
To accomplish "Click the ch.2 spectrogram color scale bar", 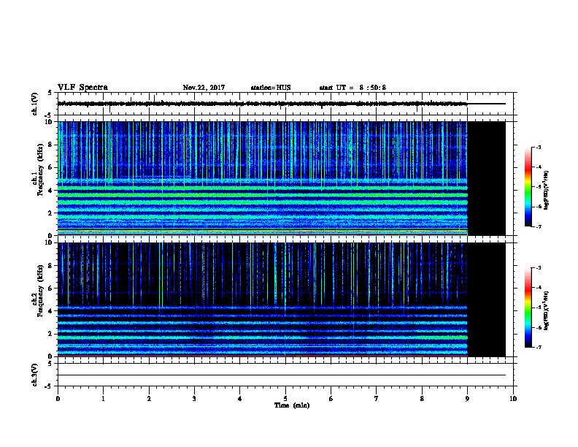I will coord(528,307).
